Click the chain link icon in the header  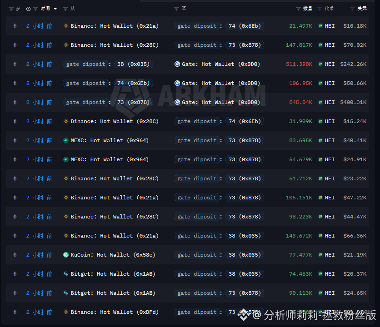18,9
